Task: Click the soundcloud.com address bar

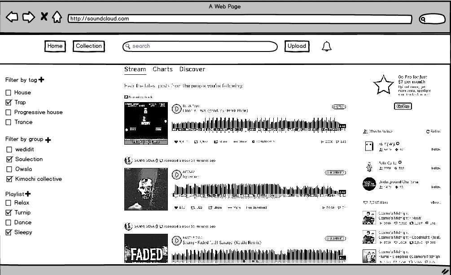Action: (240, 19)
